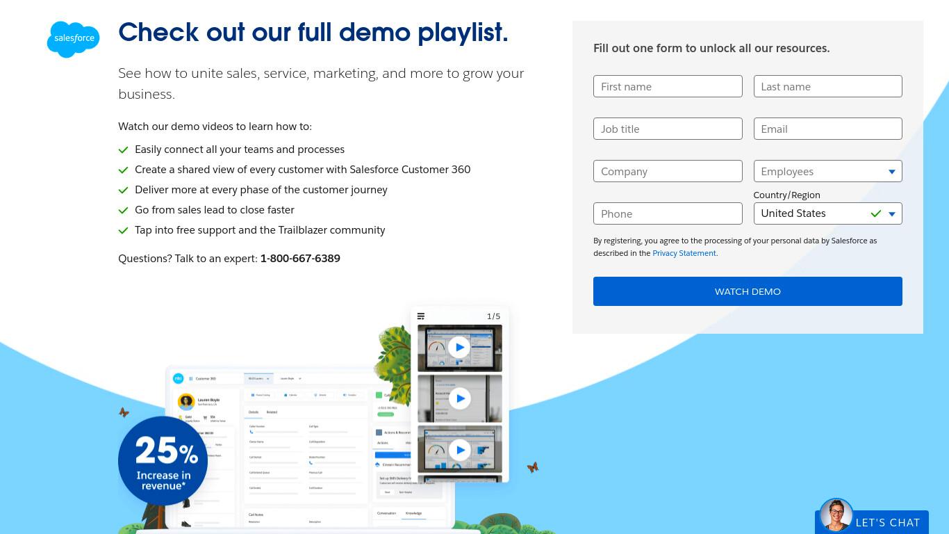This screenshot has height=534, width=949.
Task: Play the second demo video thumbnail
Action: click(459, 398)
